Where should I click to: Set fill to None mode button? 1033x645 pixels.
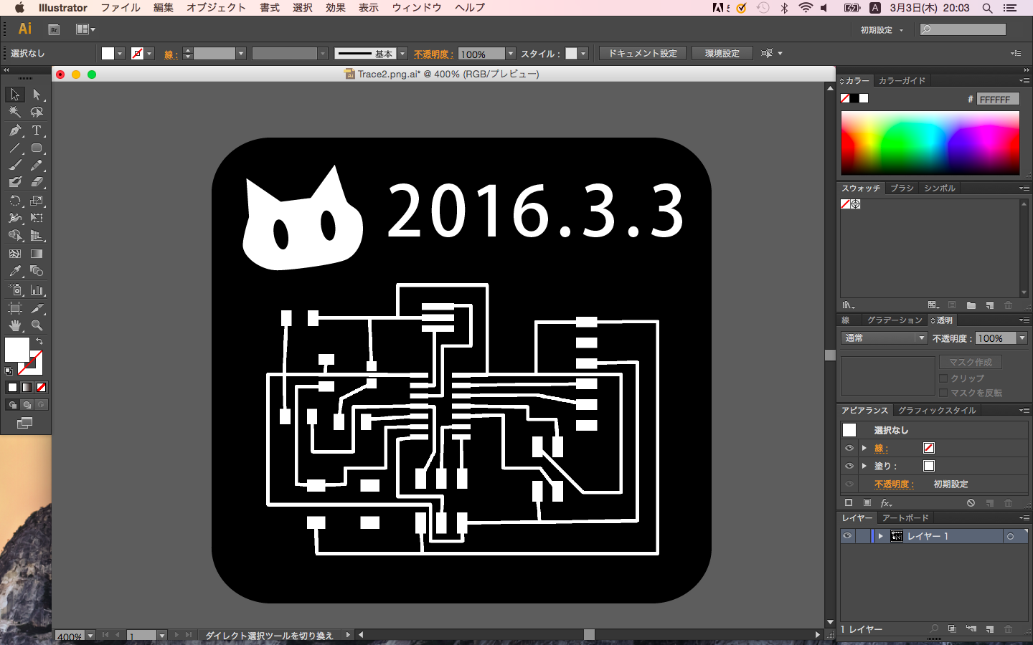click(41, 387)
